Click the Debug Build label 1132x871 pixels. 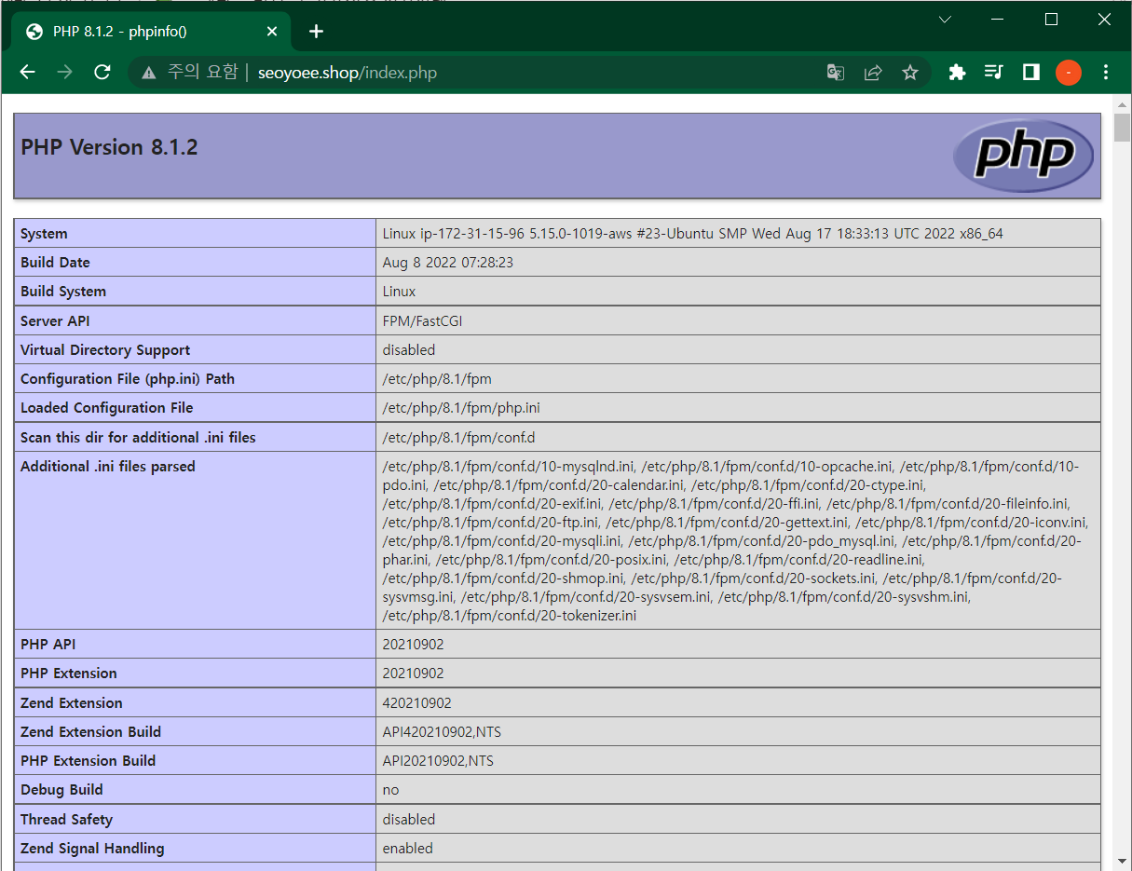pyautogui.click(x=61, y=790)
